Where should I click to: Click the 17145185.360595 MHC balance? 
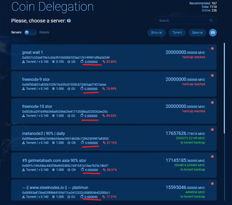(x=185, y=160)
